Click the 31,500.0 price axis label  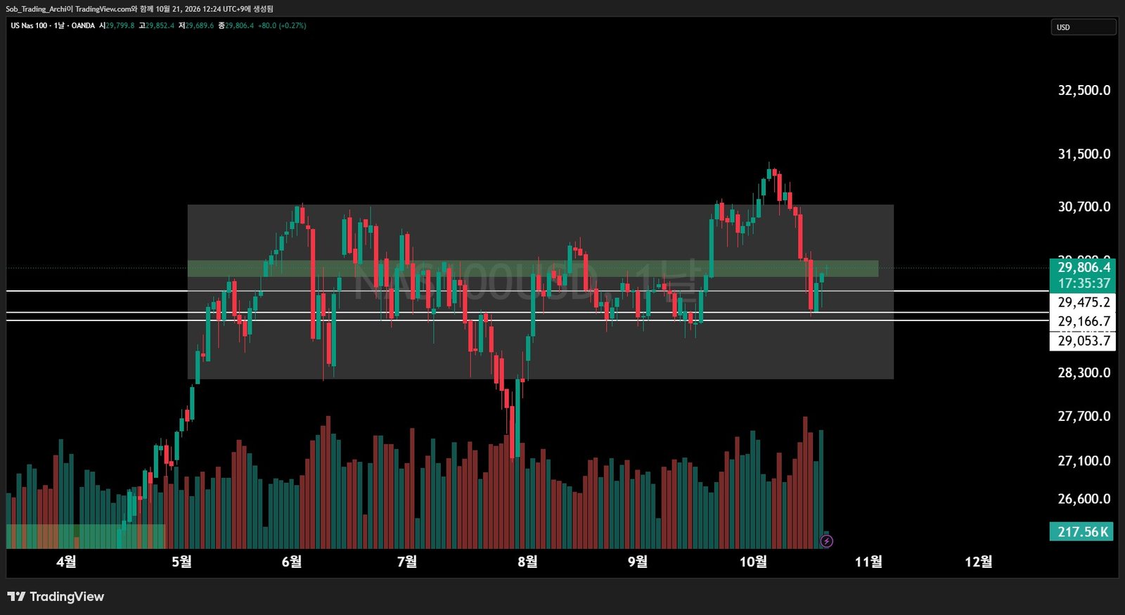[1084, 154]
